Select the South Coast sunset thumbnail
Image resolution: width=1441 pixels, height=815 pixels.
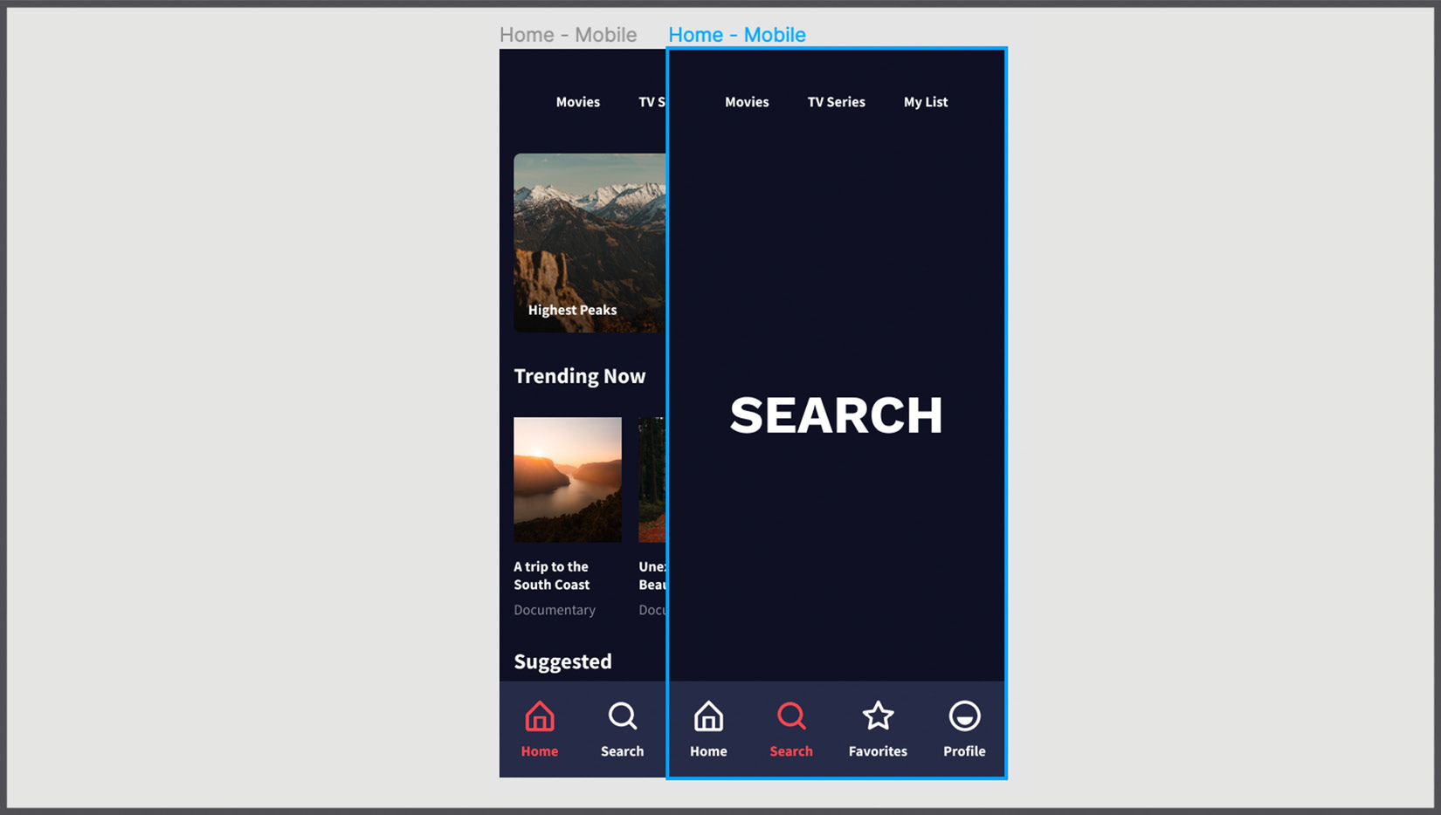coord(568,479)
